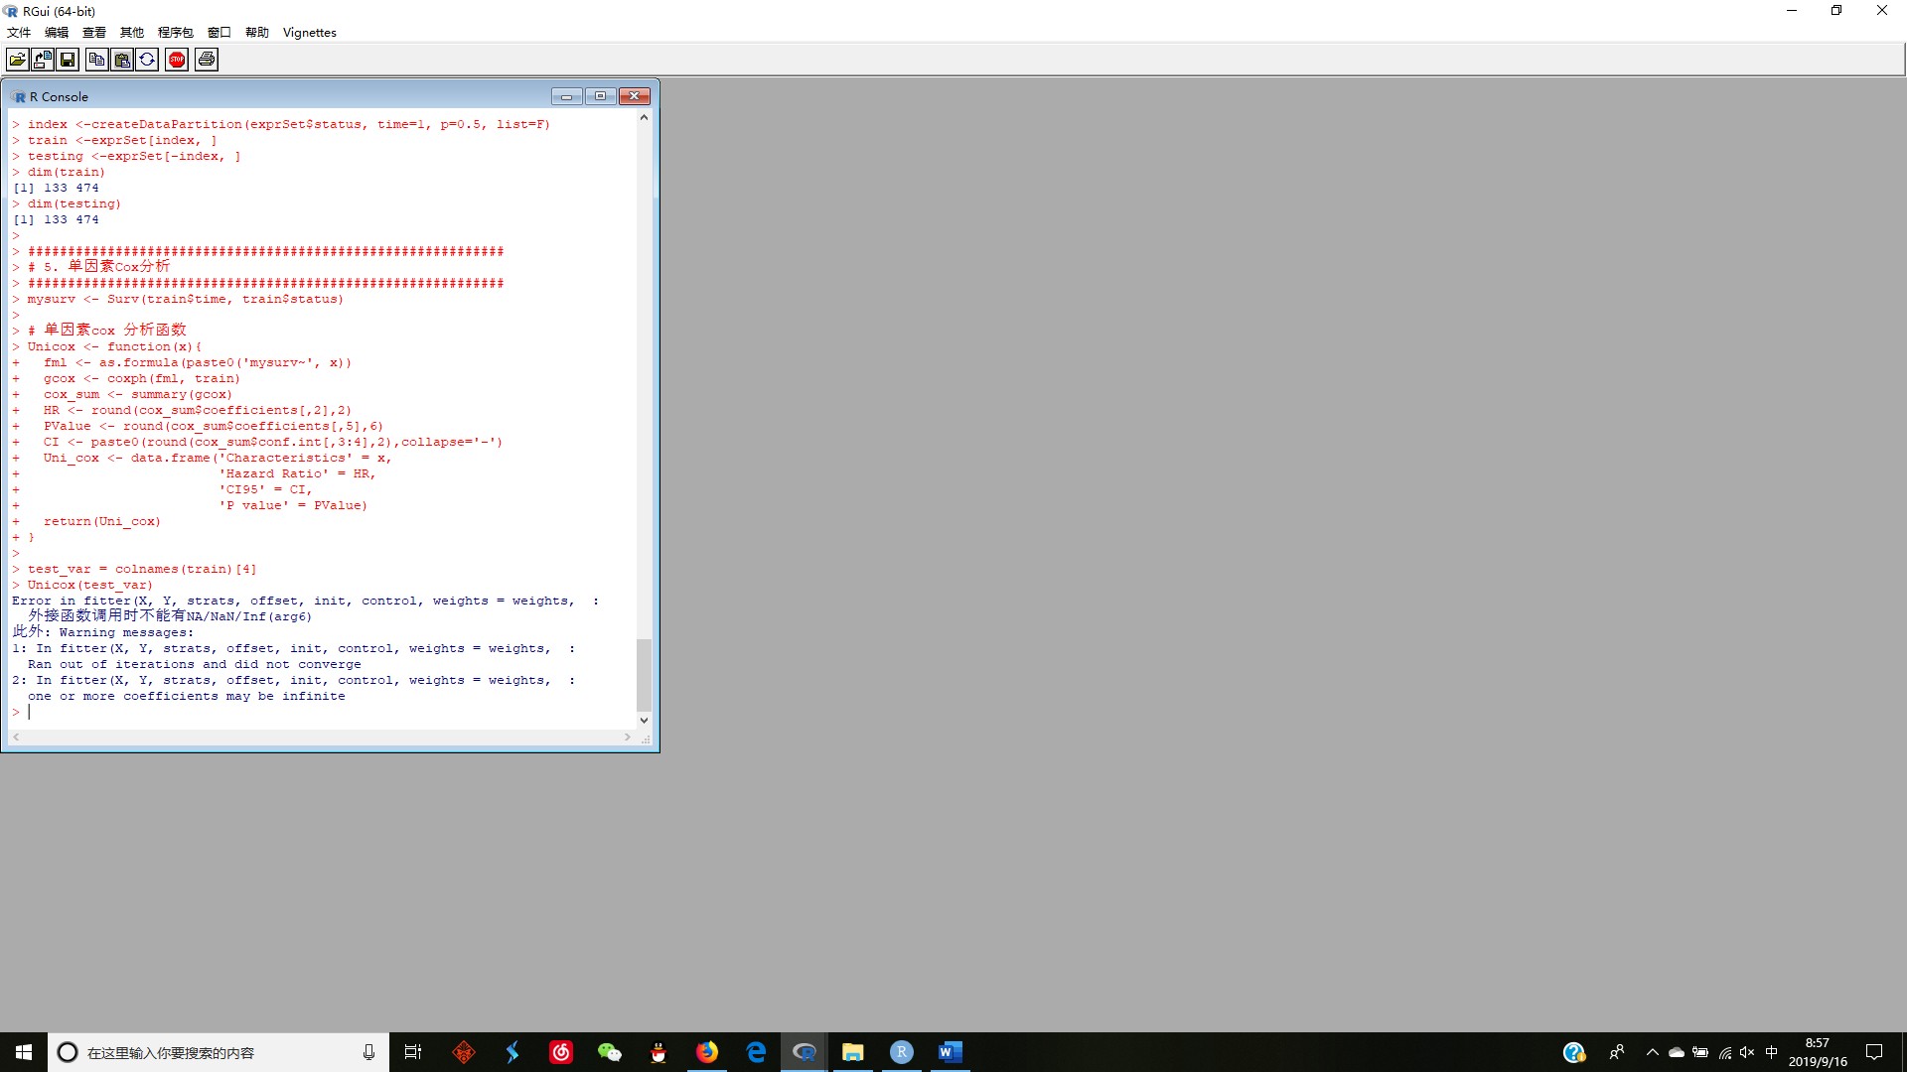Open the 帮助 menu
1907x1072 pixels.
pyautogui.click(x=257, y=32)
